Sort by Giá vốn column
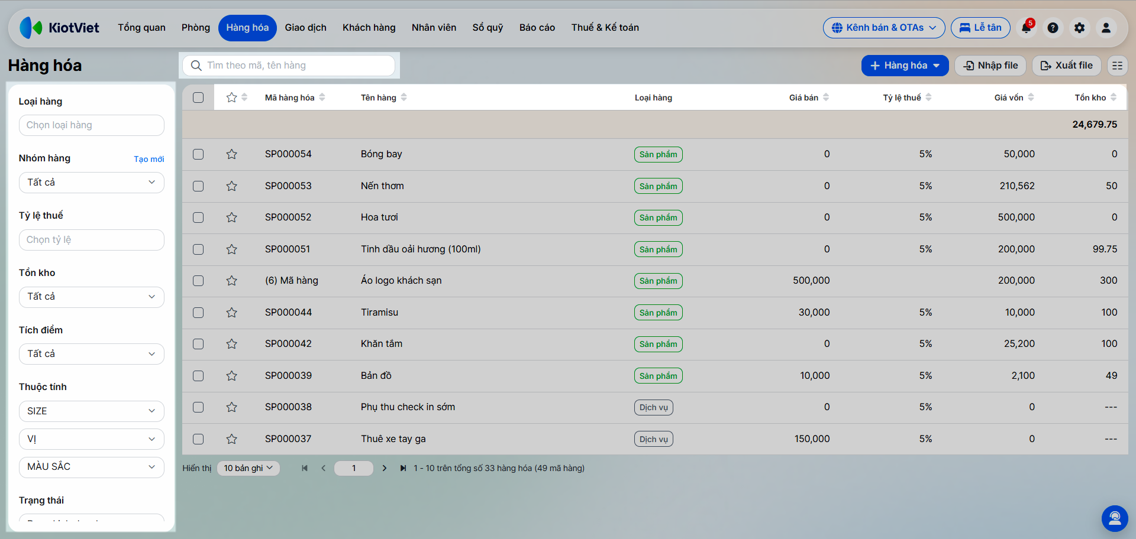 pyautogui.click(x=1014, y=98)
